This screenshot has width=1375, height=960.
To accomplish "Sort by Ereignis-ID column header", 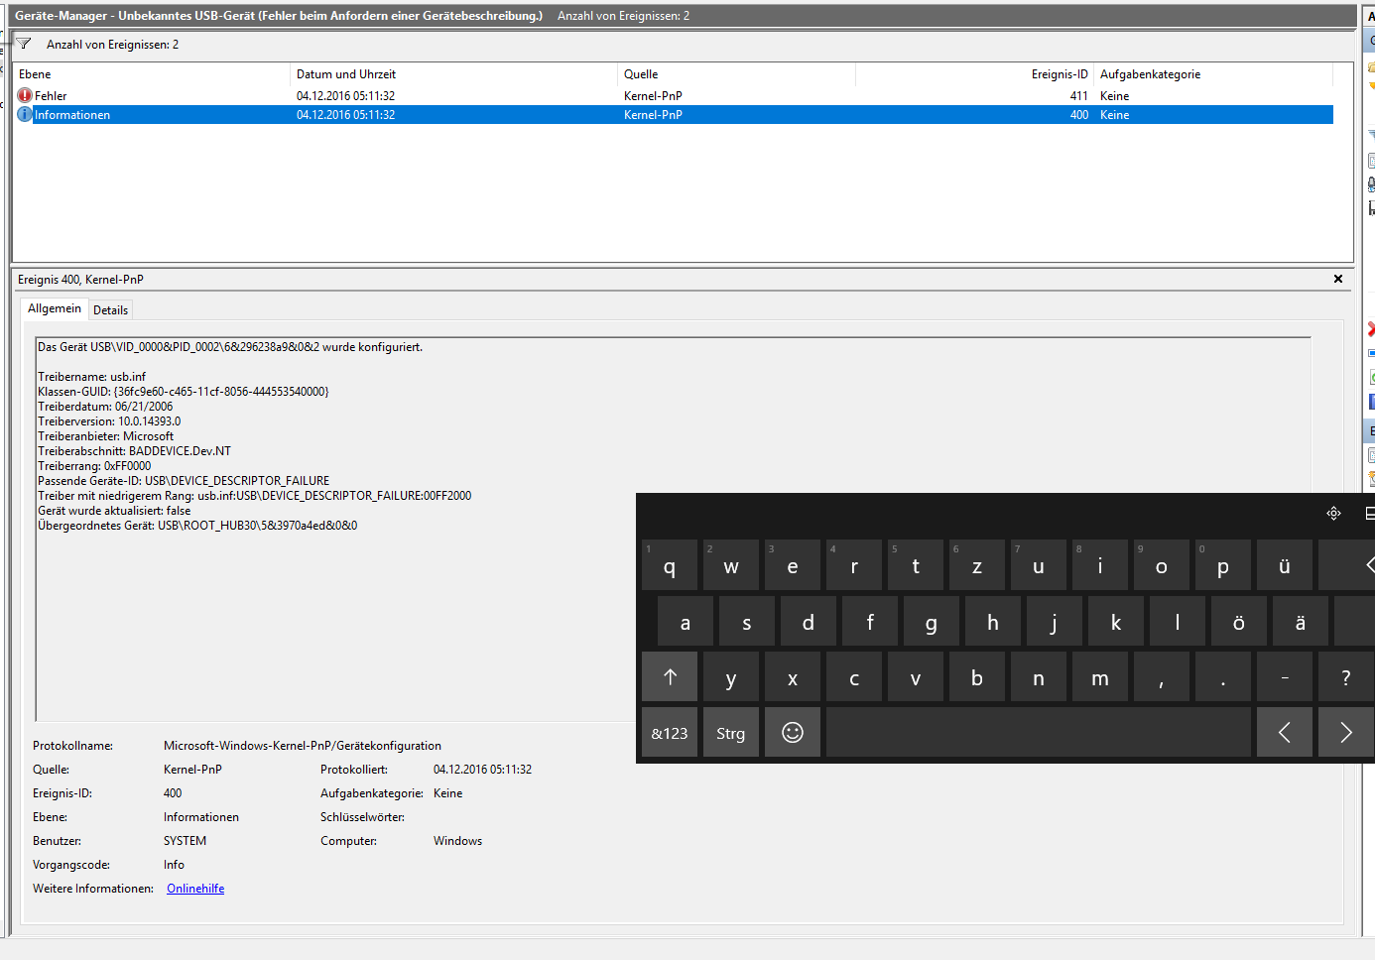I will (x=974, y=74).
